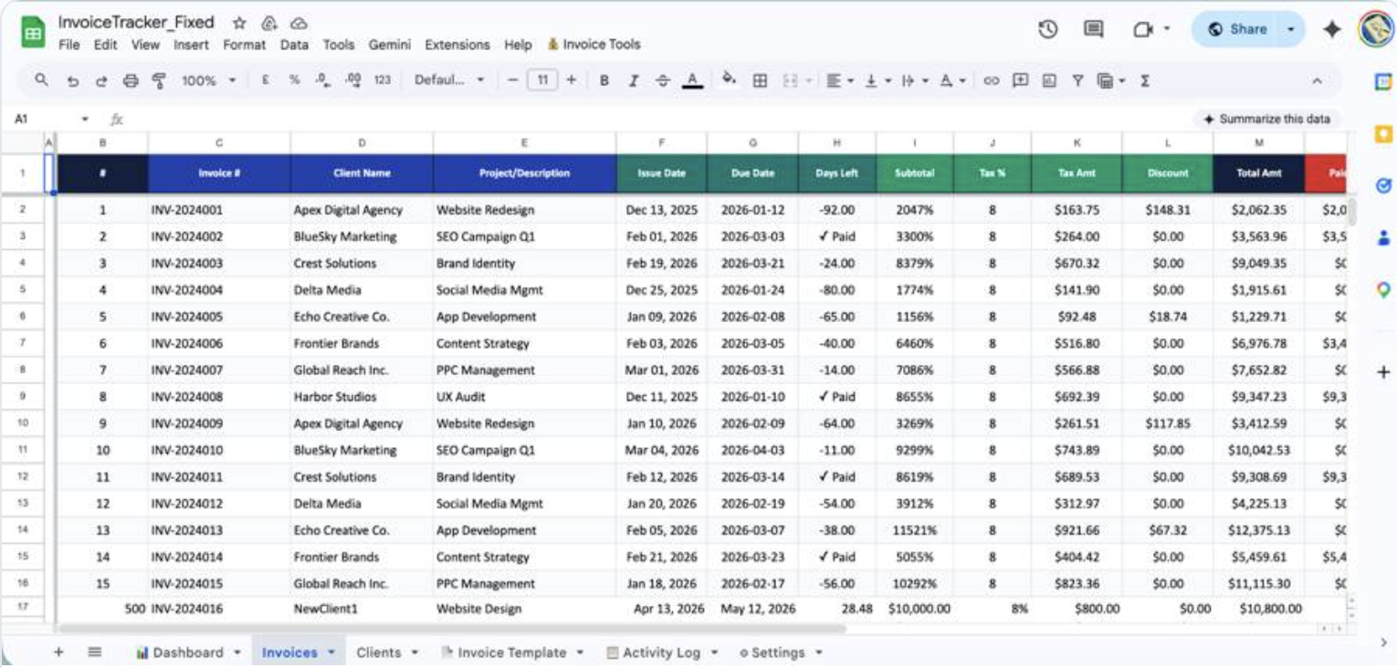Open version history clock icon
1397x668 pixels.
click(1048, 29)
